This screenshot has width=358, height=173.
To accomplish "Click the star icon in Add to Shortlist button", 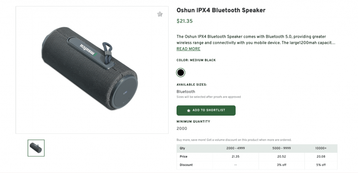I will click(x=189, y=110).
